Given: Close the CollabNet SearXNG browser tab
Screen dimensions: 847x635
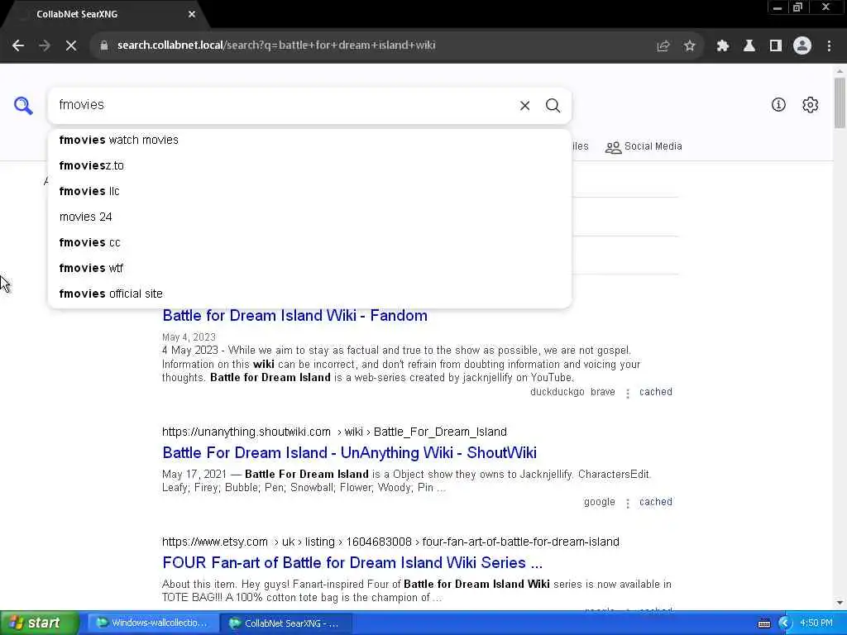Looking at the screenshot, I should [192, 14].
